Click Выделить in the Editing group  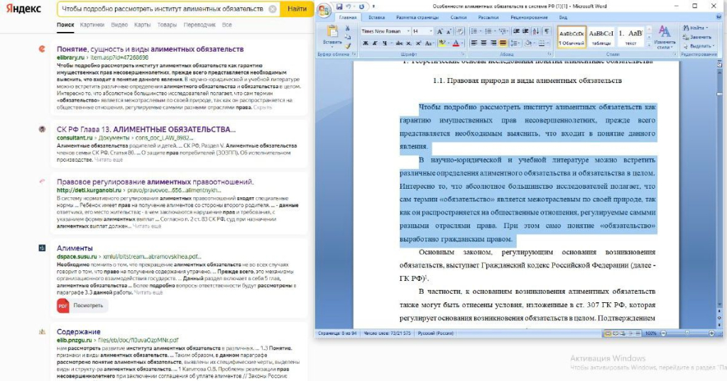(x=698, y=46)
